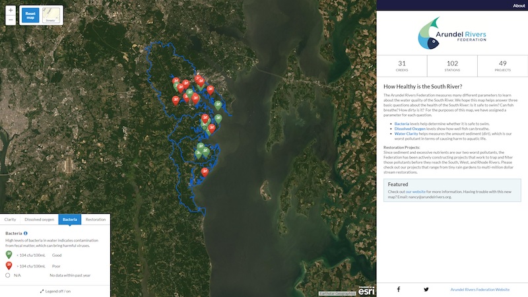This screenshot has width=528, height=297.
Task: Open Arundel Rivers Federation Website link
Action: 480,289
